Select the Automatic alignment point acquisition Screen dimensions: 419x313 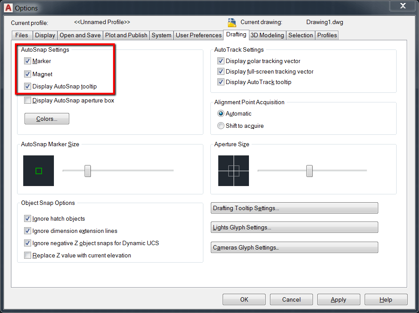point(220,113)
